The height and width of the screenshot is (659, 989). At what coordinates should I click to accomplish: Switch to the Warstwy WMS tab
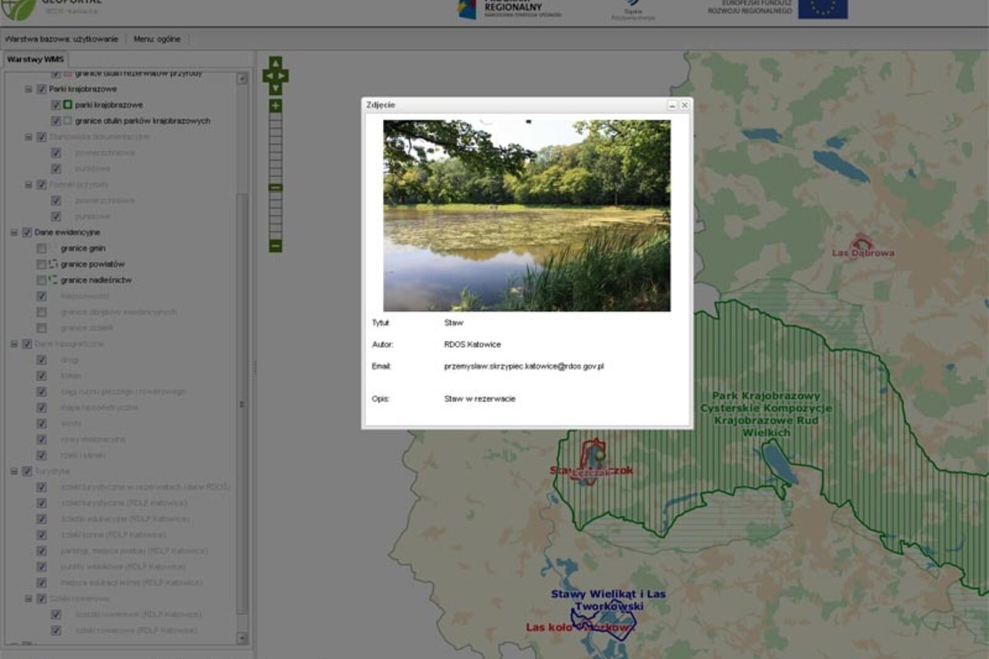pyautogui.click(x=35, y=59)
